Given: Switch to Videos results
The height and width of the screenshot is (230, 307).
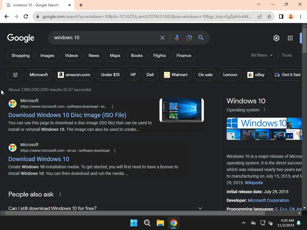Looking at the screenshot, I should (71, 55).
